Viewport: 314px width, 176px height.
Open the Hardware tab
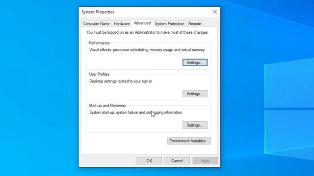[122, 23]
